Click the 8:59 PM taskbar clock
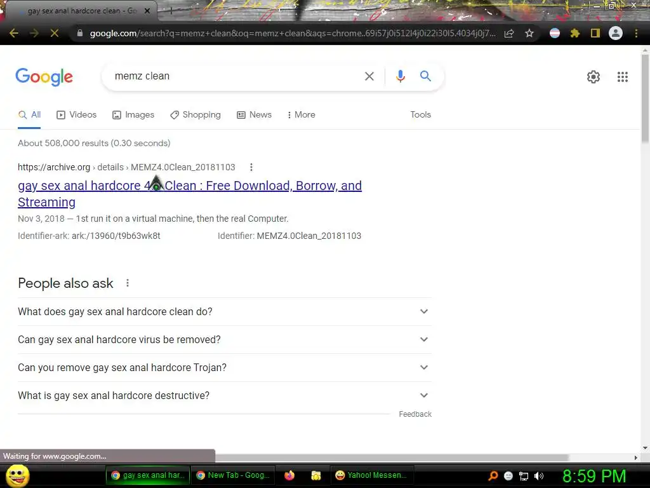Image resolution: width=650 pixels, height=488 pixels. pos(594,476)
